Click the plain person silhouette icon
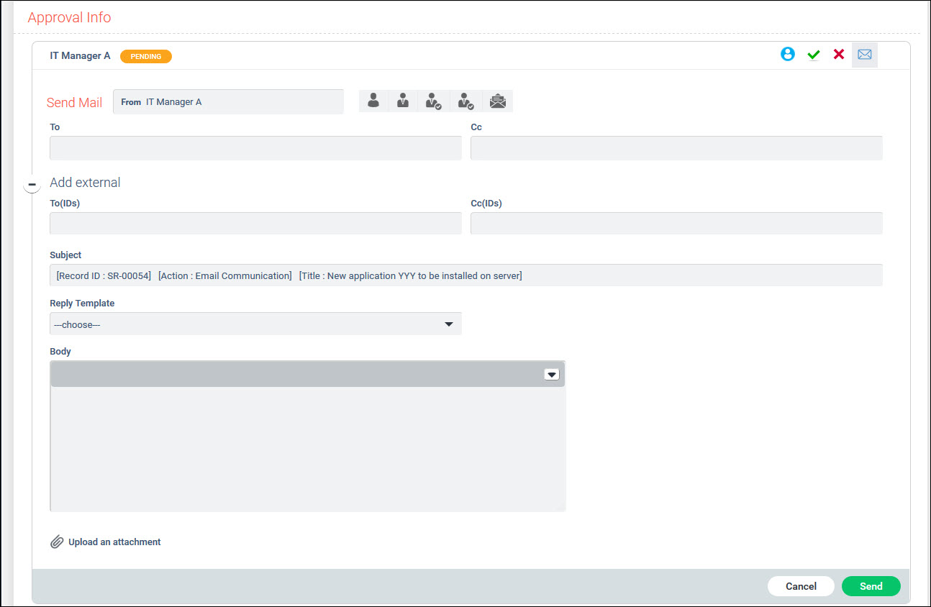This screenshot has height=607, width=931. point(373,101)
